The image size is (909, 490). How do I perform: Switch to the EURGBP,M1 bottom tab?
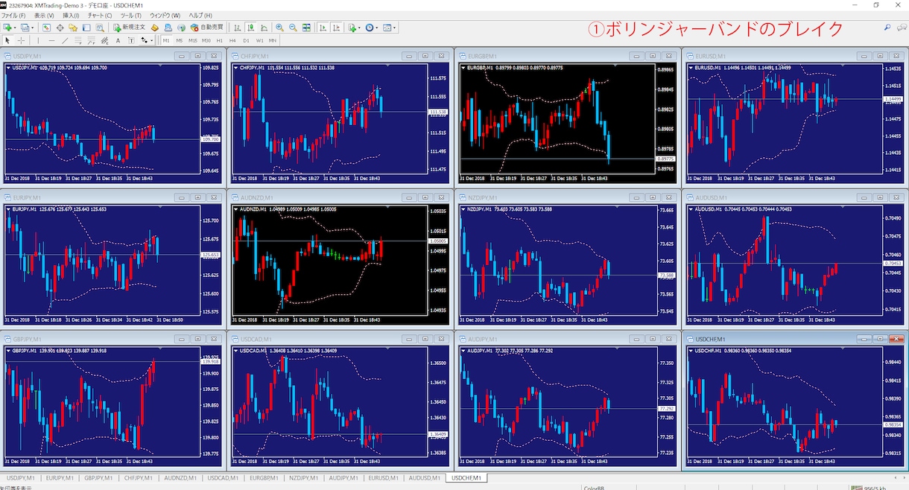265,477
